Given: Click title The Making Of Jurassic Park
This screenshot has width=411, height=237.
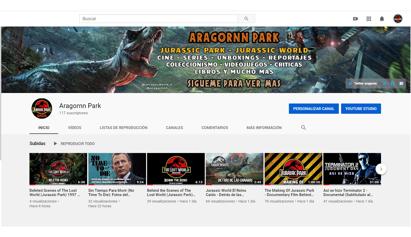Looking at the screenshot, I should pyautogui.click(x=289, y=192).
